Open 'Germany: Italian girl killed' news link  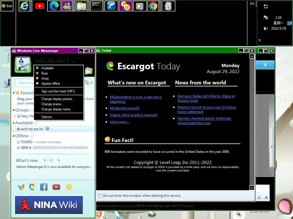206,98
